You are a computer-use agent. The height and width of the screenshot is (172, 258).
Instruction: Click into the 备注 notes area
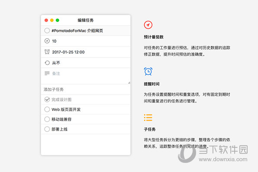pos(86,76)
